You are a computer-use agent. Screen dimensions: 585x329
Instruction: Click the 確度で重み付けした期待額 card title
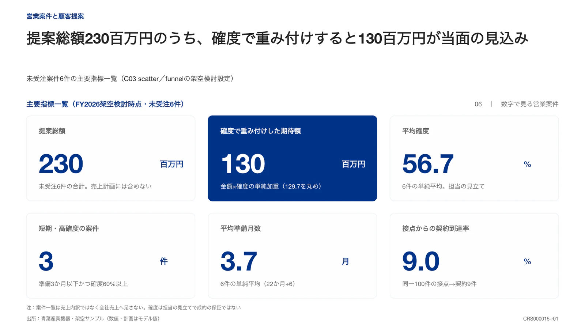coord(260,131)
